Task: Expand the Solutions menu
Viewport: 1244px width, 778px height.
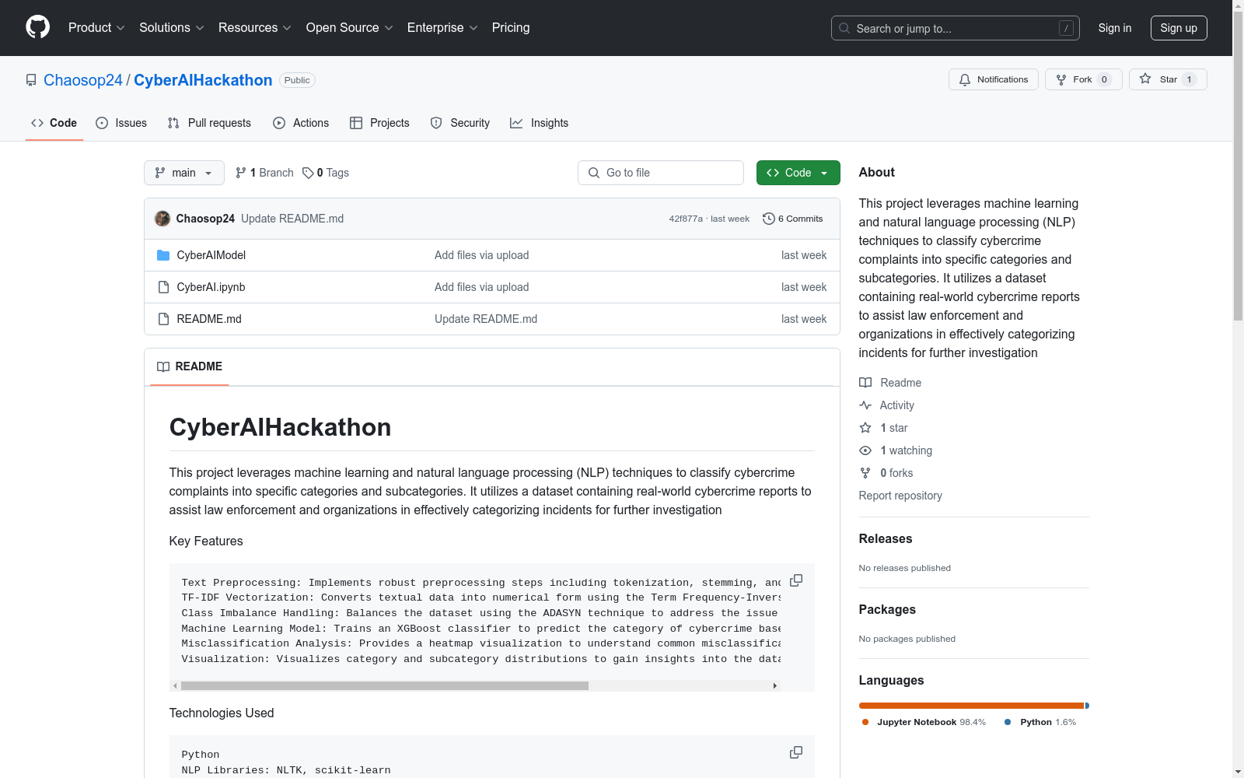Action: tap(172, 27)
